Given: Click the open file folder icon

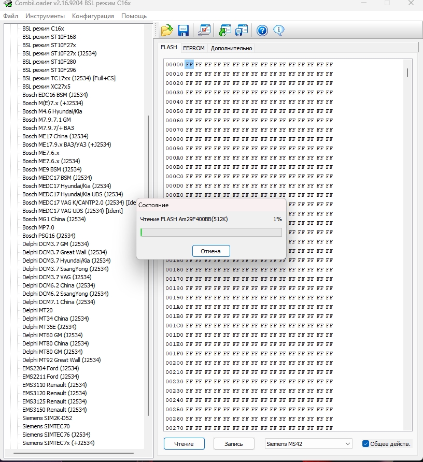Looking at the screenshot, I should tap(166, 31).
